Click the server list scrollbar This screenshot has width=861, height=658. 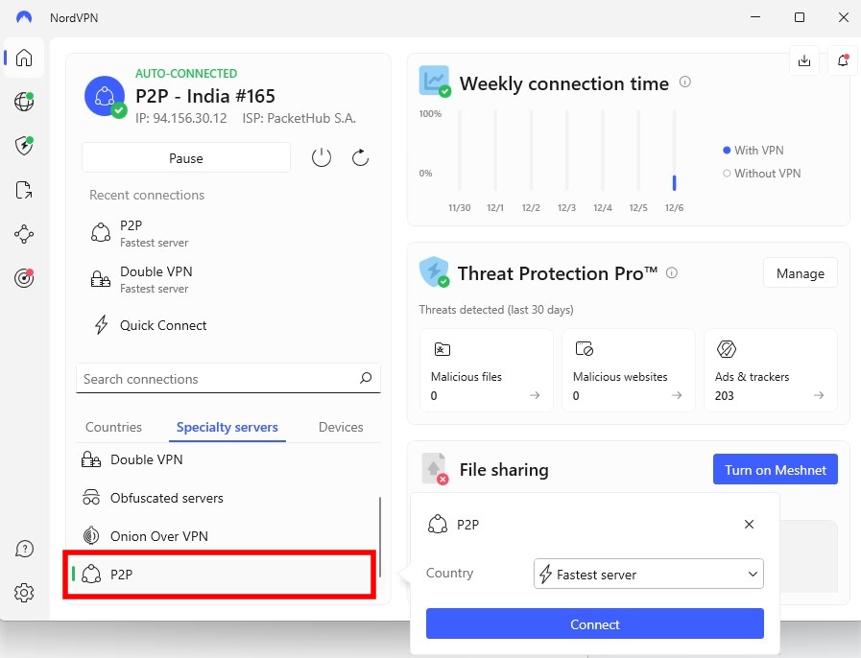coord(380,537)
